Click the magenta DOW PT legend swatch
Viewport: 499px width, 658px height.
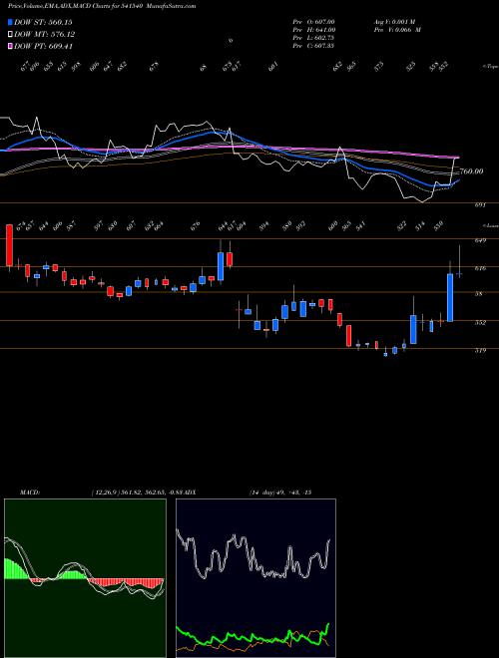pos(11,46)
